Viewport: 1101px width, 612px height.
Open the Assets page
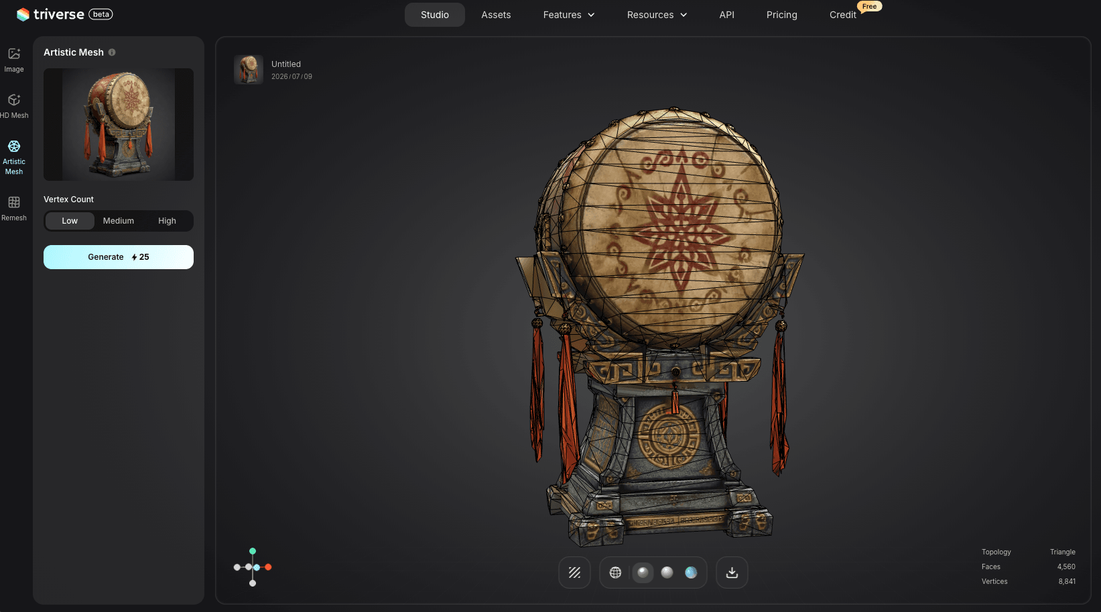pos(496,15)
